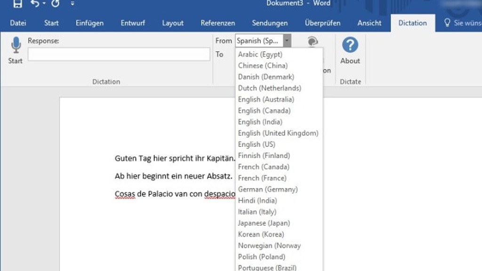Switch to the Einfügen tab
This screenshot has width=482, height=271.
pos(90,23)
